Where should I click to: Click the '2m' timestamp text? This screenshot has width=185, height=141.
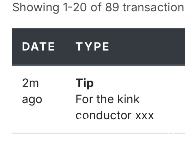tap(31, 83)
